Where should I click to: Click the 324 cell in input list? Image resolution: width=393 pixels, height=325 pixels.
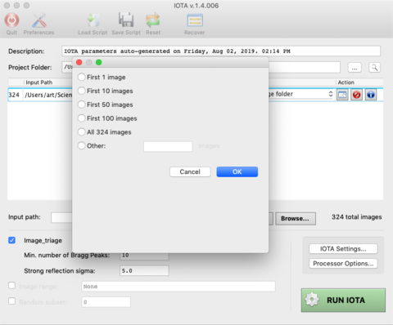[x=14, y=95]
